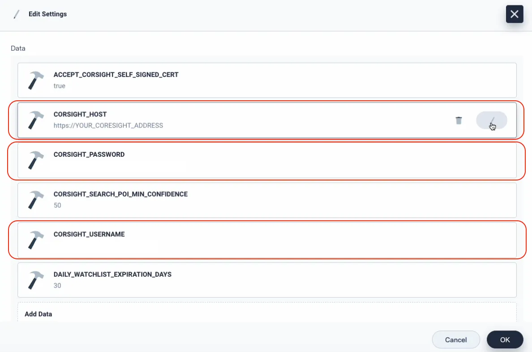
Task: Click the hammer icon beside CORSIGHT_HOST
Action: click(35, 120)
